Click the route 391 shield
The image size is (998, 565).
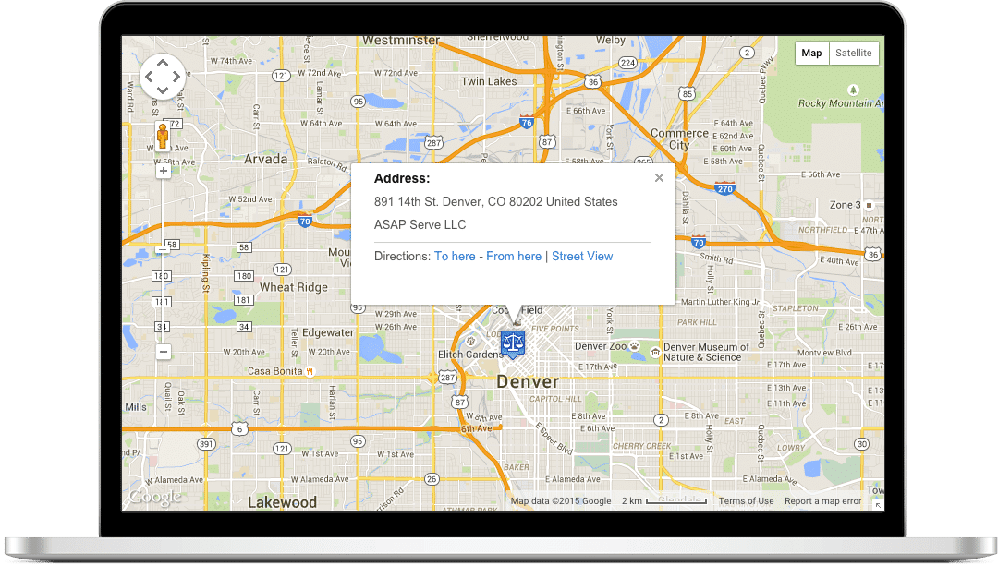click(x=205, y=444)
